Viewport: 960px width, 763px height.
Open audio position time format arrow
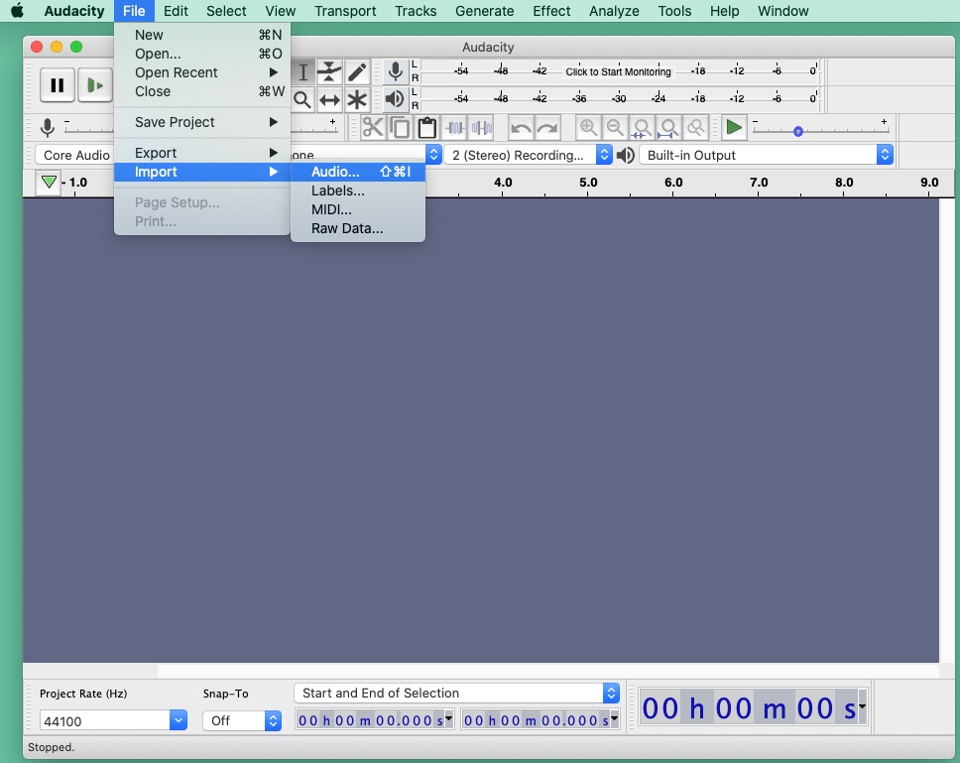pyautogui.click(x=862, y=707)
